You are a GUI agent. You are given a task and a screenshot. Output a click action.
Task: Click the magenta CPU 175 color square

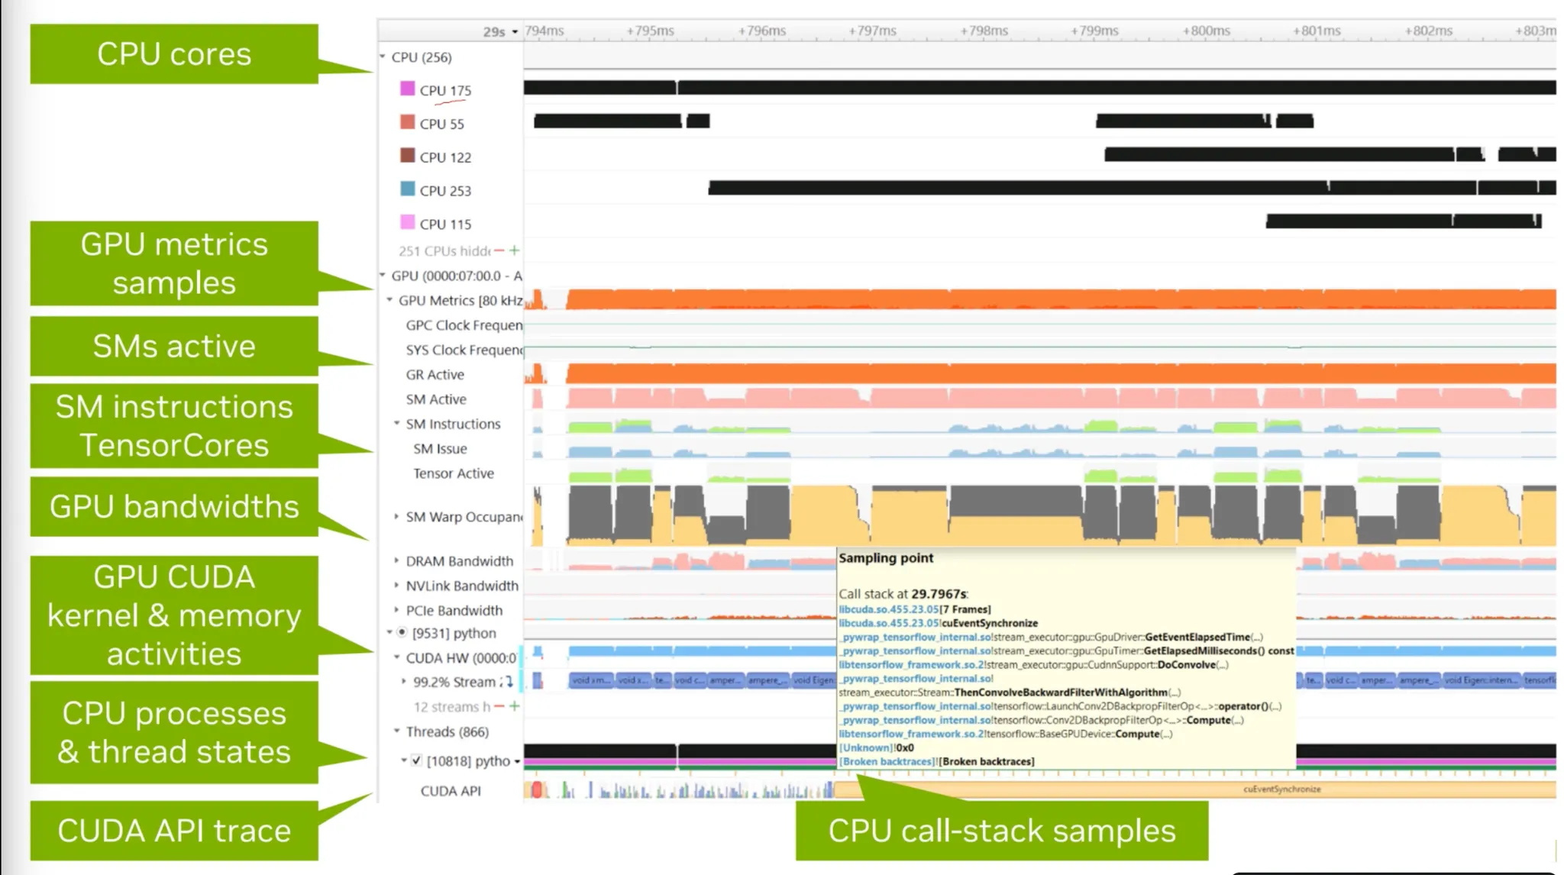pos(408,89)
